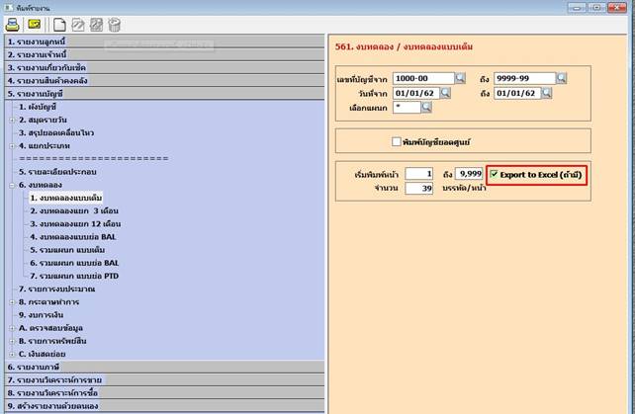The image size is (635, 414).
Task: Expand tree node 8. กระดาษทำการ
Action: pyautogui.click(x=12, y=302)
